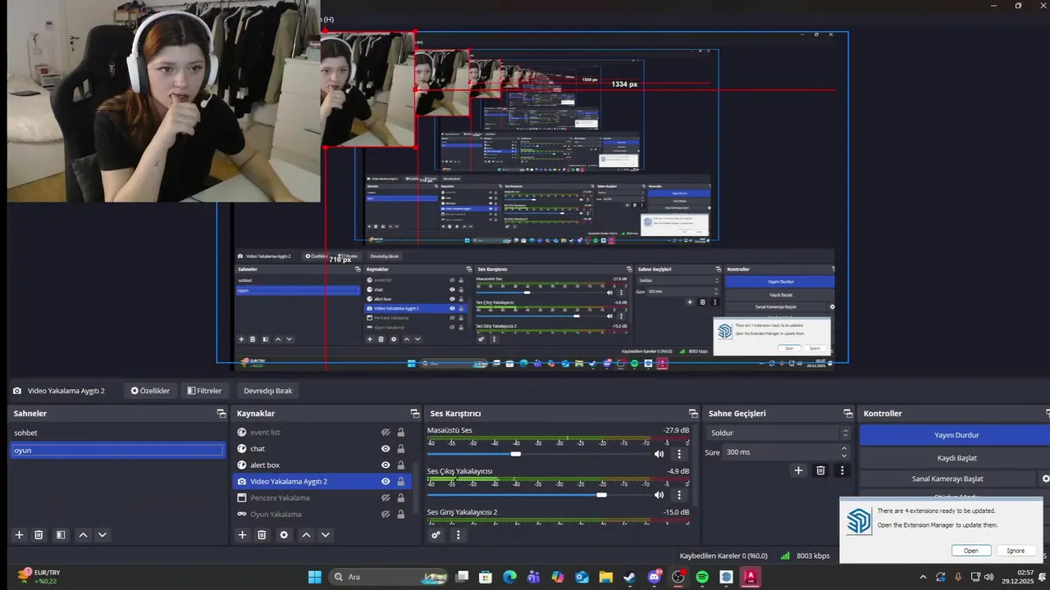Select the alert box source row
The height and width of the screenshot is (590, 1050).
pyautogui.click(x=322, y=465)
